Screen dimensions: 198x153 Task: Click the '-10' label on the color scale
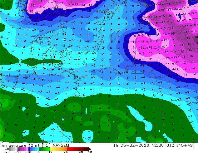click(28, 152)
